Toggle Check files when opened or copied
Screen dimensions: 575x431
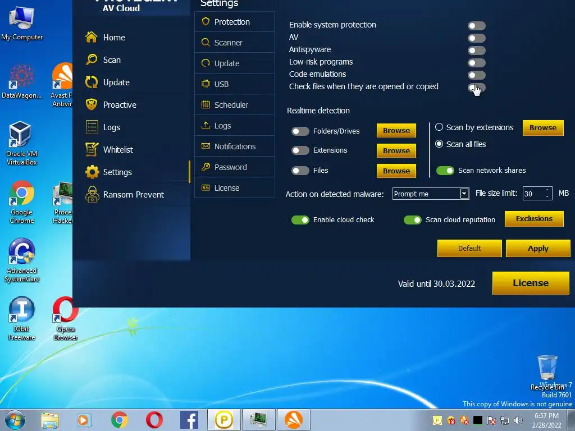(x=476, y=87)
